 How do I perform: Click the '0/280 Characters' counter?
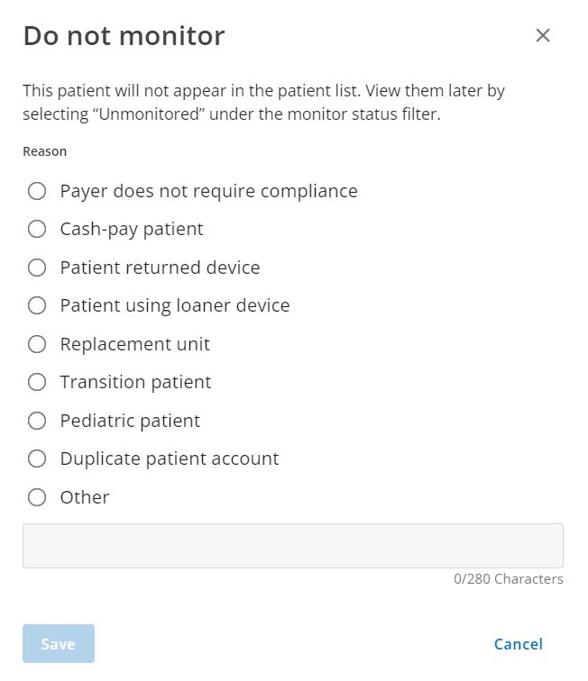pos(508,579)
